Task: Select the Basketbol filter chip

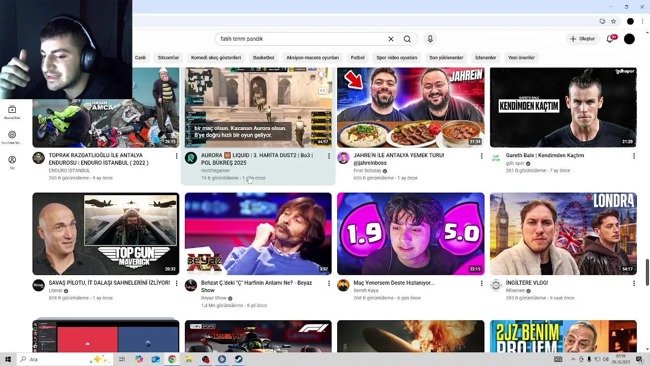Action: click(264, 57)
